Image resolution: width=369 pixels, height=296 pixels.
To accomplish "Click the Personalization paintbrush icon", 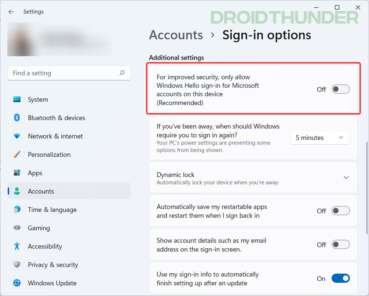I will pyautogui.click(x=17, y=154).
